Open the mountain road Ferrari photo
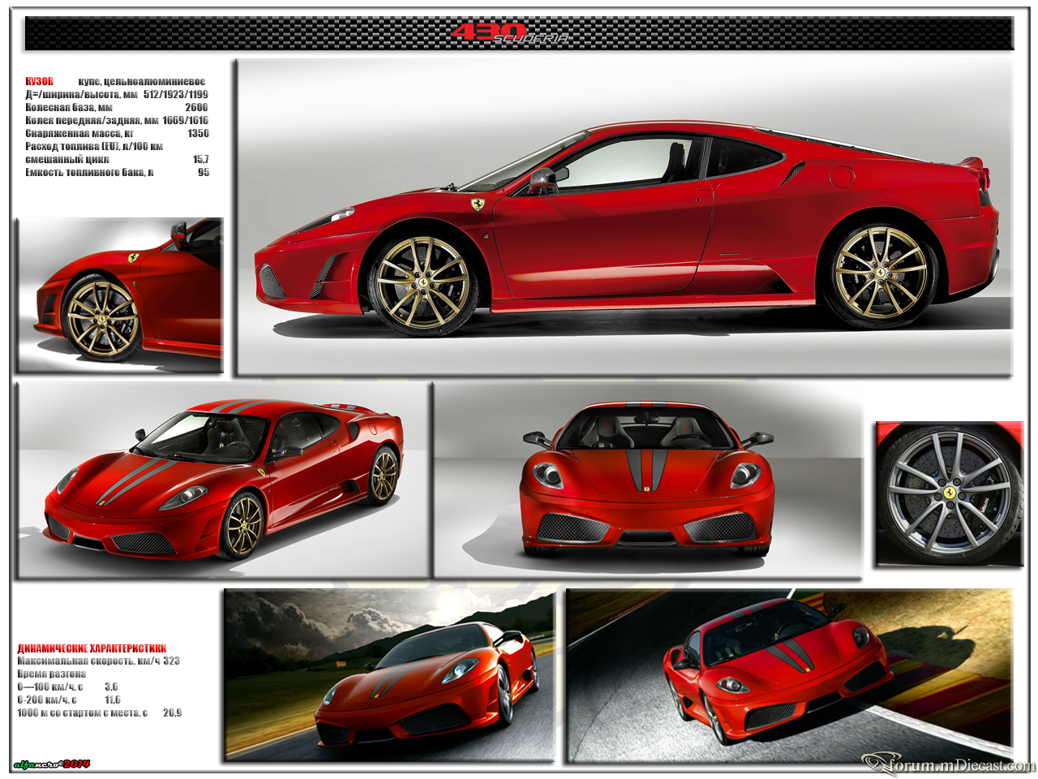 coord(388,675)
